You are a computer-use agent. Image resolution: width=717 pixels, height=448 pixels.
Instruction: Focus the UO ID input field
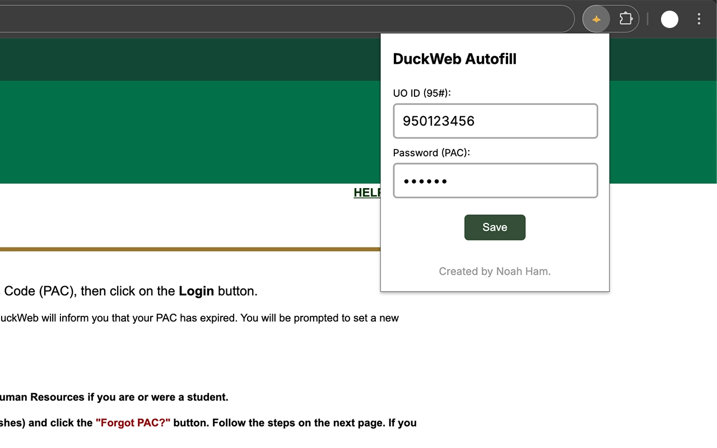click(x=495, y=121)
